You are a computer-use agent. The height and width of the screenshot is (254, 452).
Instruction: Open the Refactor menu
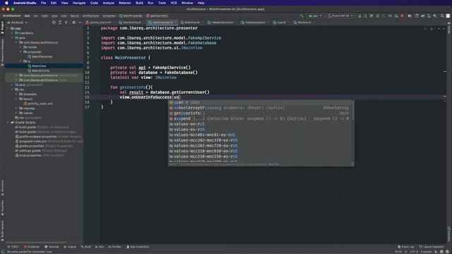pos(125,3)
